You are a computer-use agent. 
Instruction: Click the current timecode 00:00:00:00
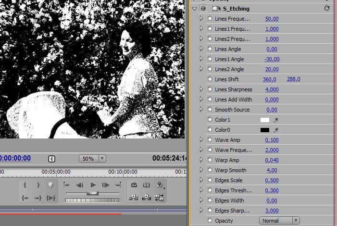(x=15, y=158)
